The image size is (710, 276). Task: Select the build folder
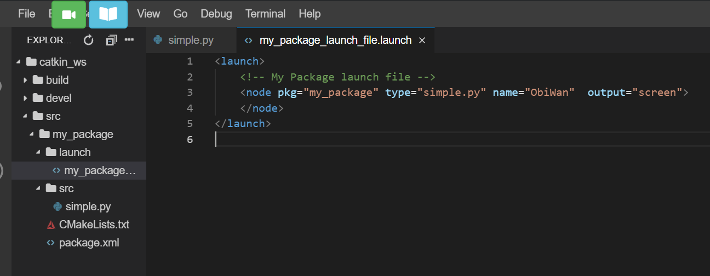(79, 80)
